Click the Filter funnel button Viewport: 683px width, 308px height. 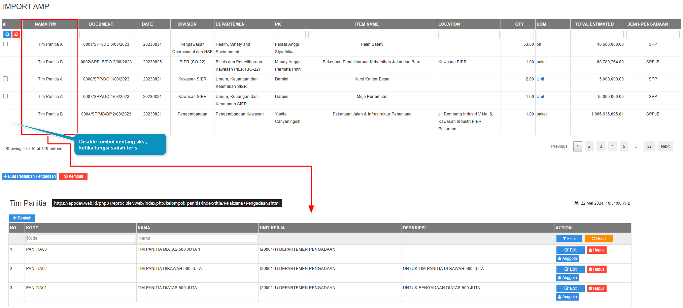click(x=569, y=239)
